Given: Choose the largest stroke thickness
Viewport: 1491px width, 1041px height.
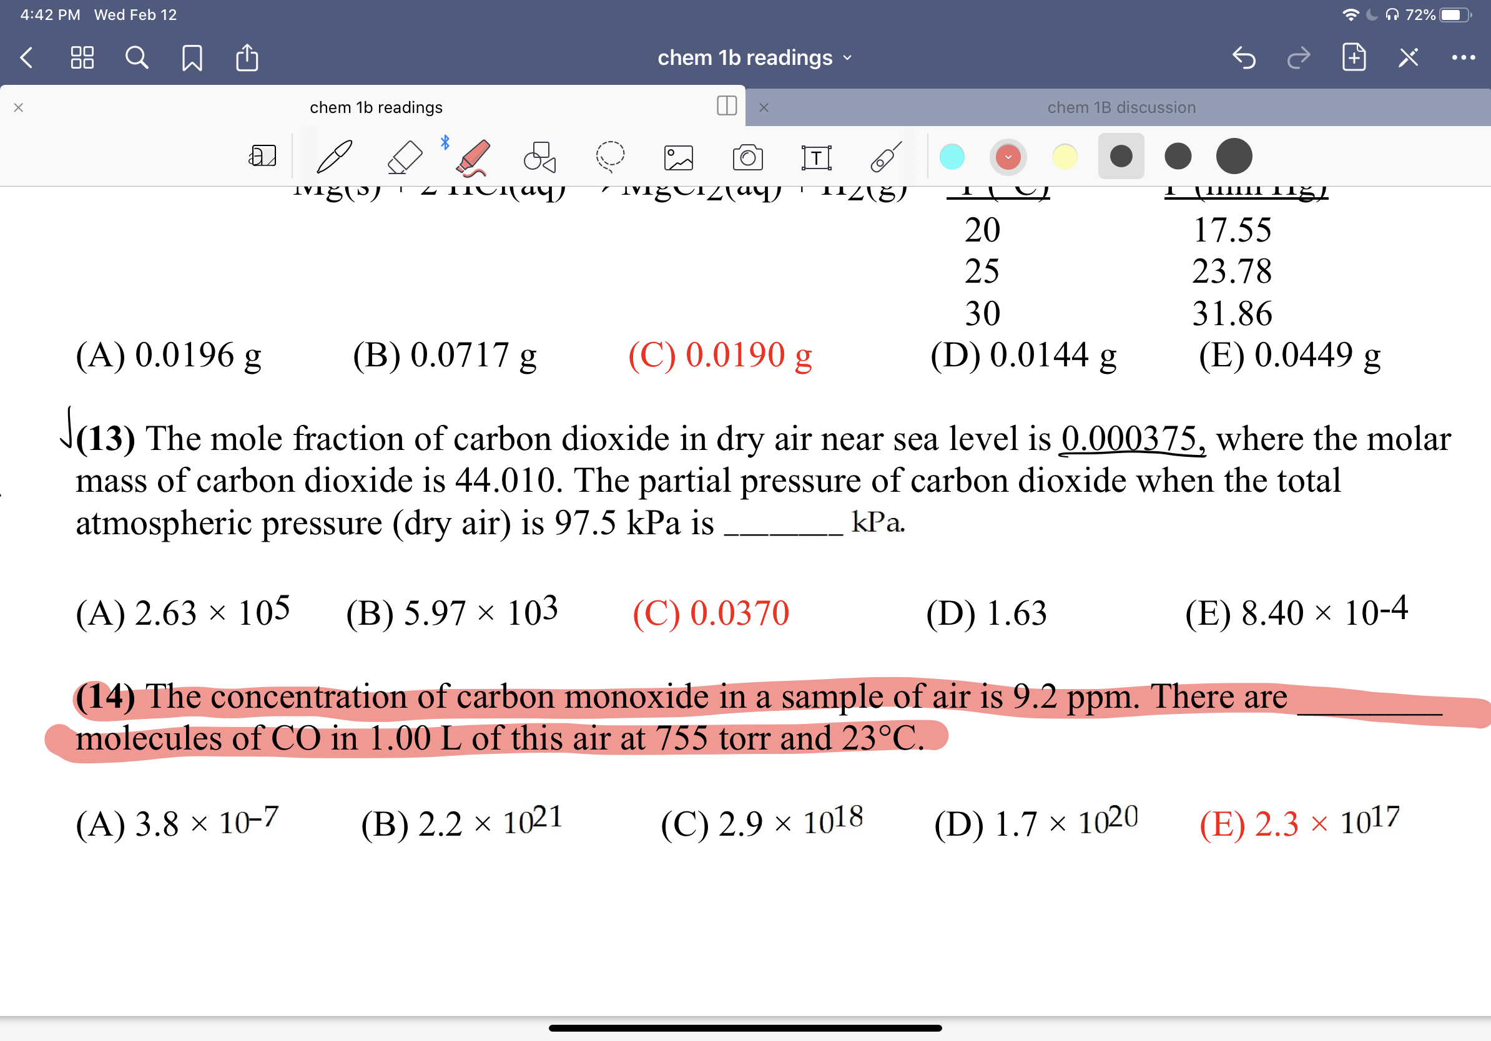Looking at the screenshot, I should point(1234,157).
